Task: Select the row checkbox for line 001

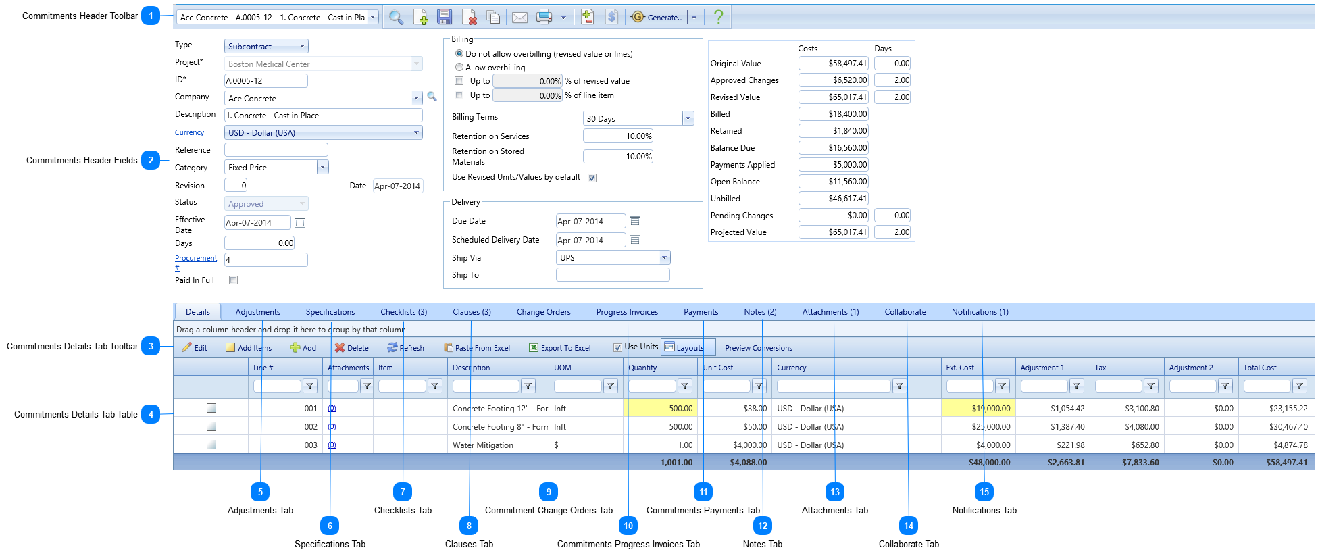Action: (x=211, y=408)
